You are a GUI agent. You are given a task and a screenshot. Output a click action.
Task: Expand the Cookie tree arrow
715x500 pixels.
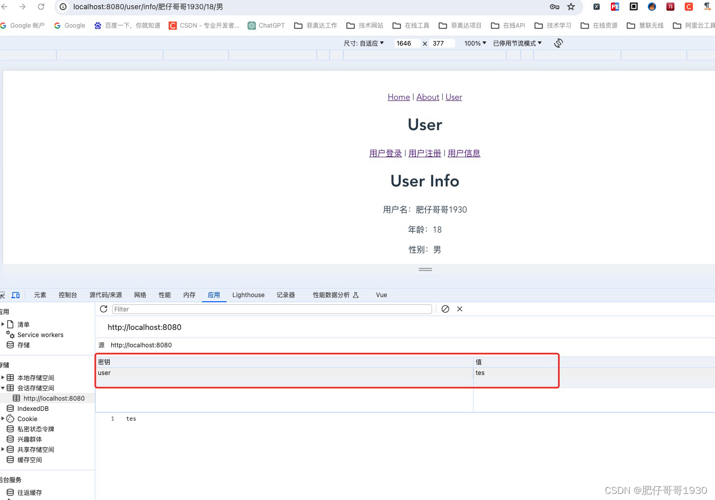(x=3, y=419)
